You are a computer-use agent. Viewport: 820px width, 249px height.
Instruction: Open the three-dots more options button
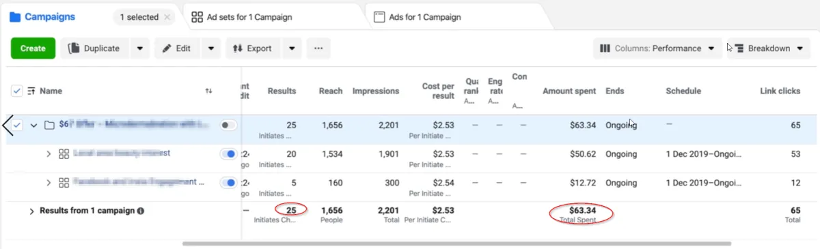point(318,48)
